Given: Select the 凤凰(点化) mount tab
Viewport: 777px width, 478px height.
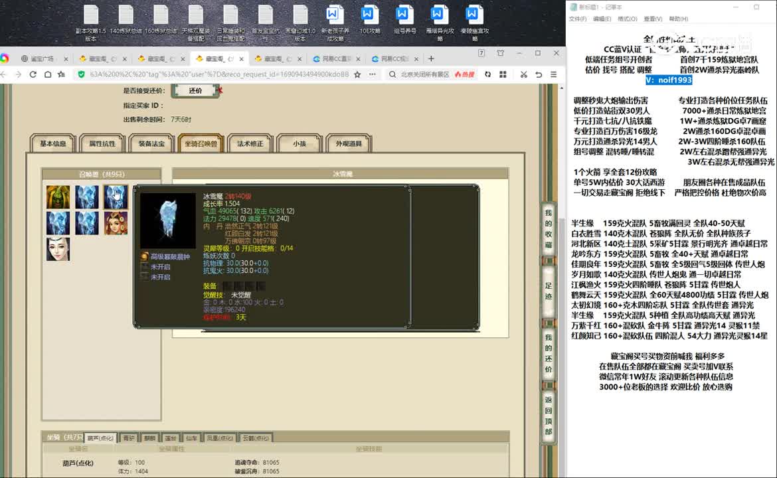Looking at the screenshot, I should point(220,438).
